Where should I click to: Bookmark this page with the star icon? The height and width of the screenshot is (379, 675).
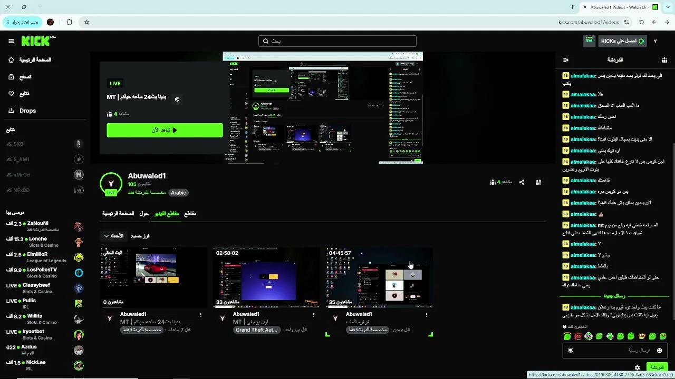pyautogui.click(x=86, y=22)
